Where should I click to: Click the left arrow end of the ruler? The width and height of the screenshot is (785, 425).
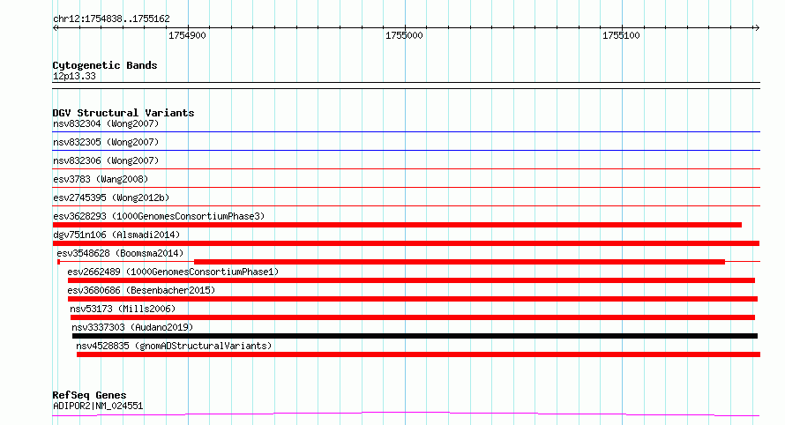pos(56,28)
